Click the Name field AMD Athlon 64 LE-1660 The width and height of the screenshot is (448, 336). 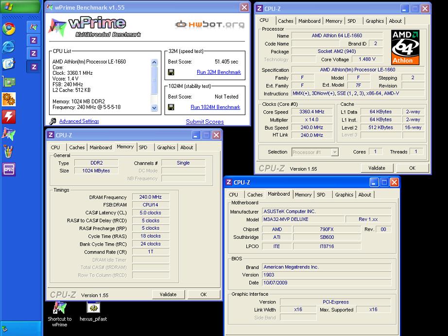coord(337,35)
